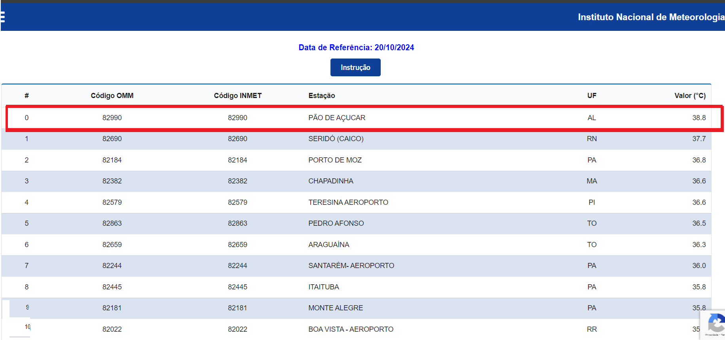Click UF cell MA
Viewport: 725px width, 340px height.
[592, 181]
